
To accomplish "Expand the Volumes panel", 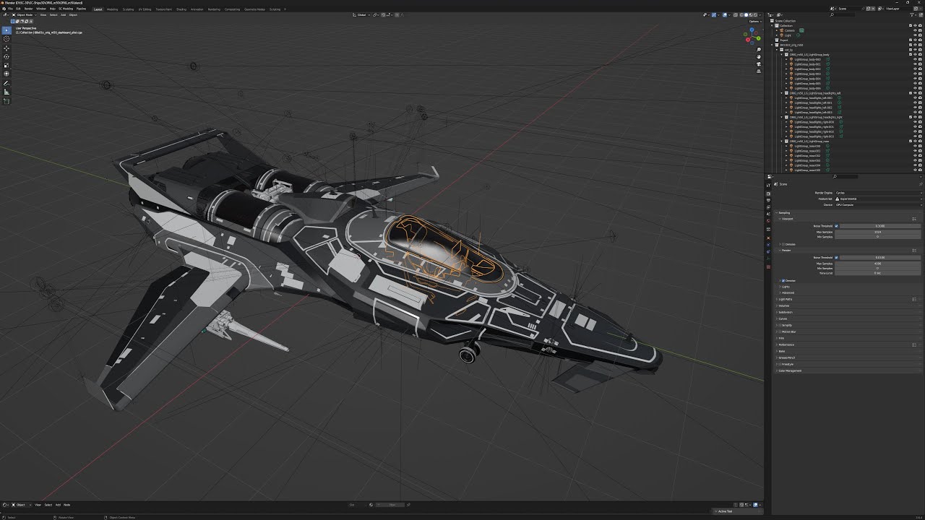I will pos(783,305).
